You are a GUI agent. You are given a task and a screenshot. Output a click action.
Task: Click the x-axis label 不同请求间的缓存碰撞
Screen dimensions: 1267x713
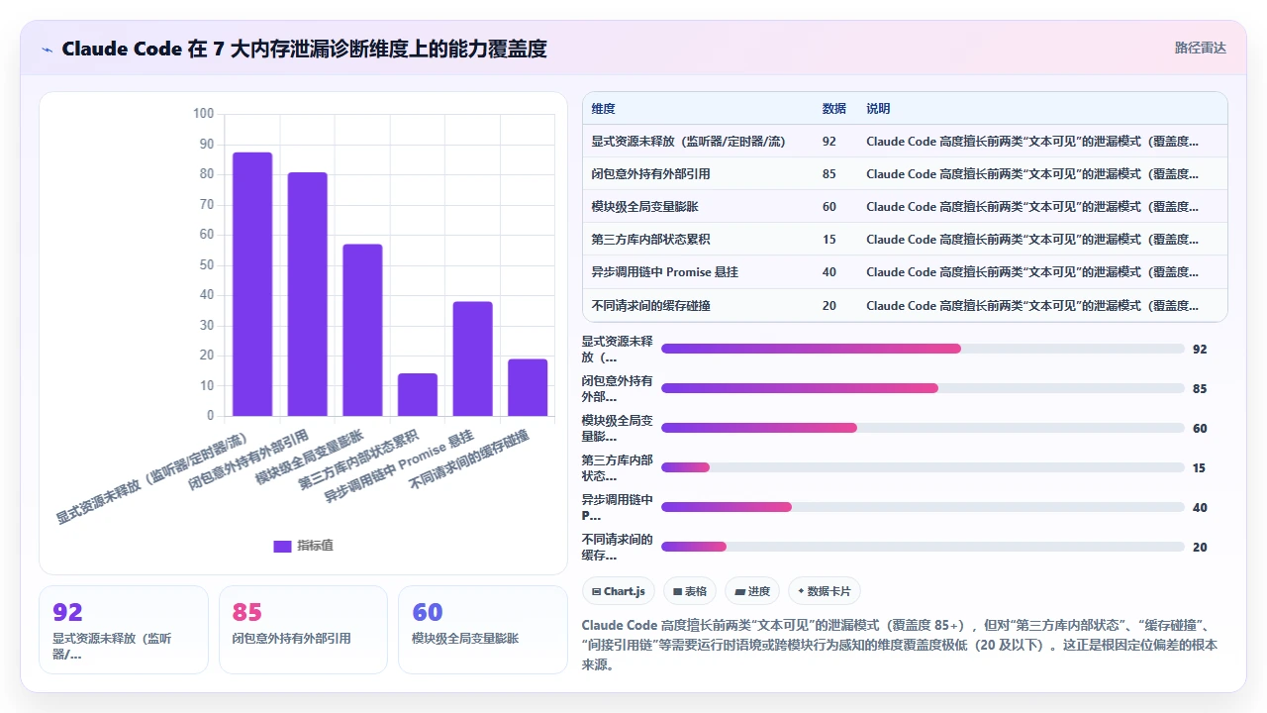(x=469, y=461)
